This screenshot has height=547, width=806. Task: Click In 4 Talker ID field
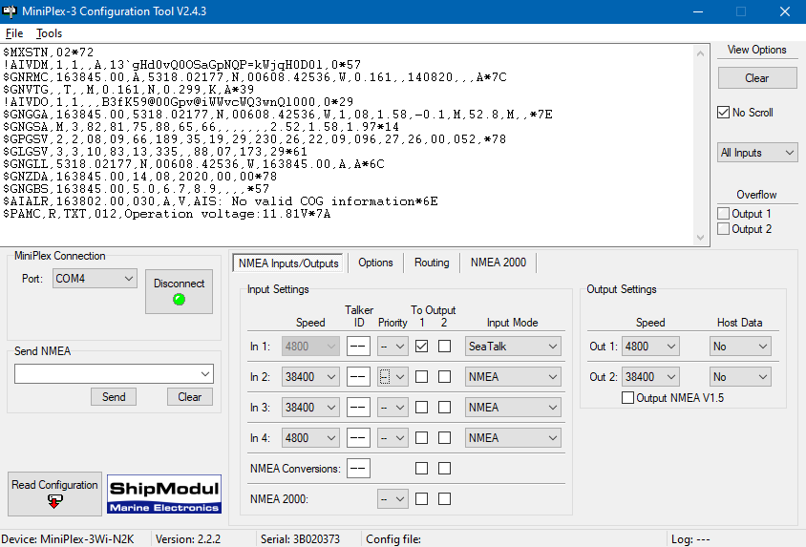click(x=358, y=437)
